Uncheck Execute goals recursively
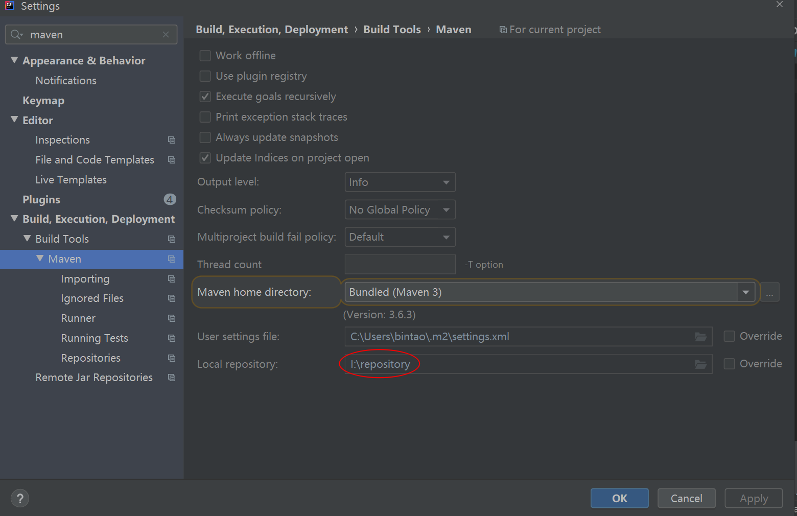 [x=205, y=97]
